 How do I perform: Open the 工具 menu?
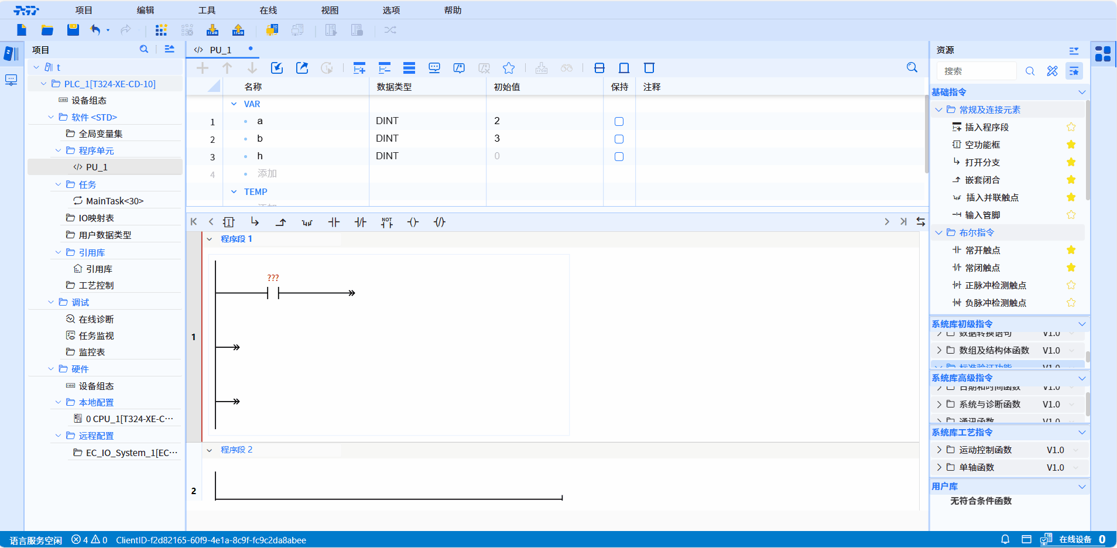pos(207,10)
